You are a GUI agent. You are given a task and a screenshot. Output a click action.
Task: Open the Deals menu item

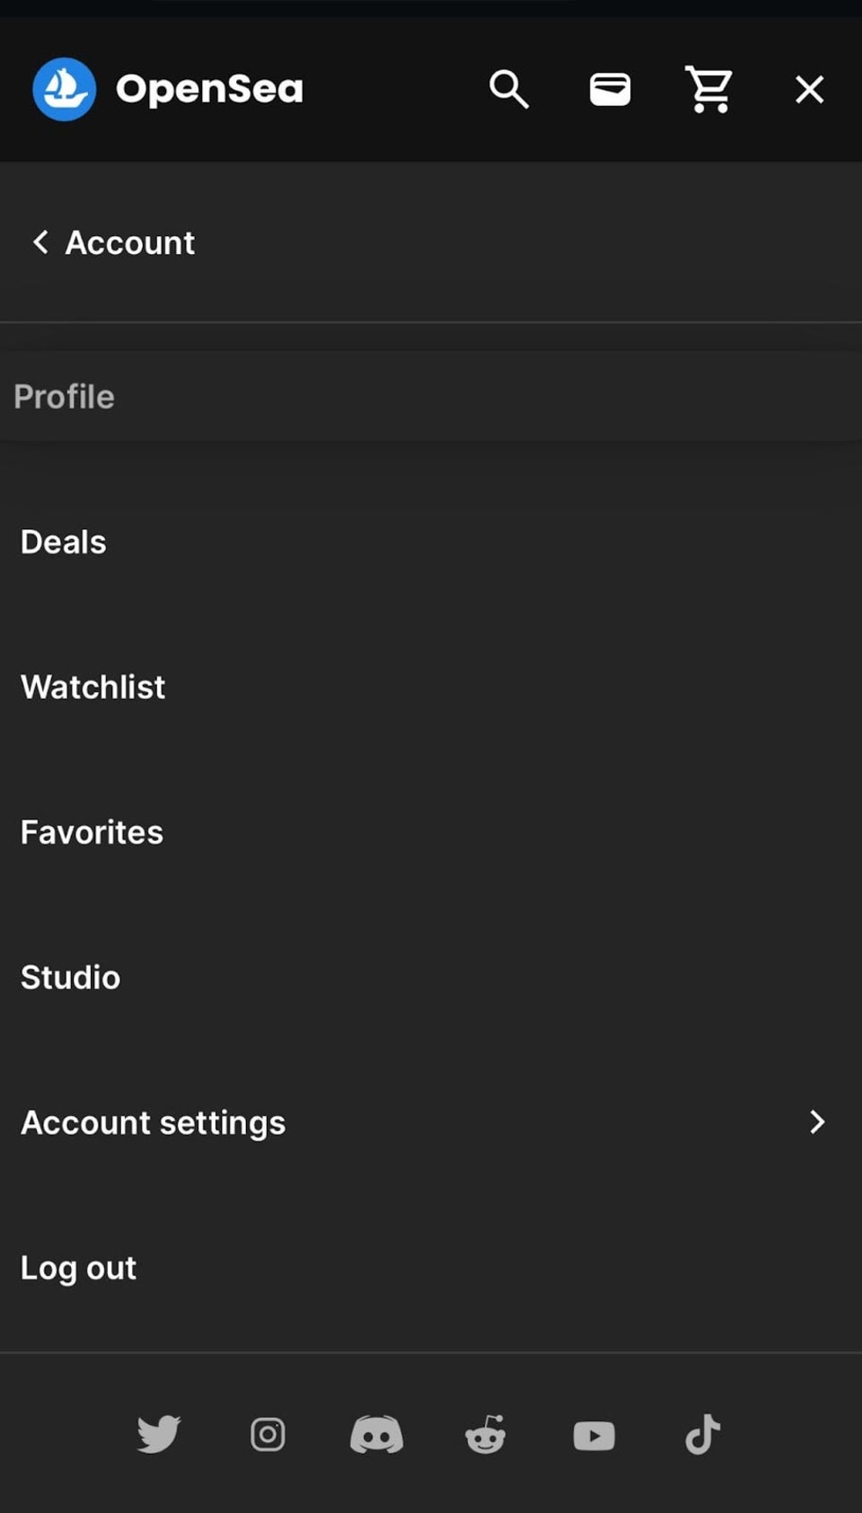[x=64, y=542]
